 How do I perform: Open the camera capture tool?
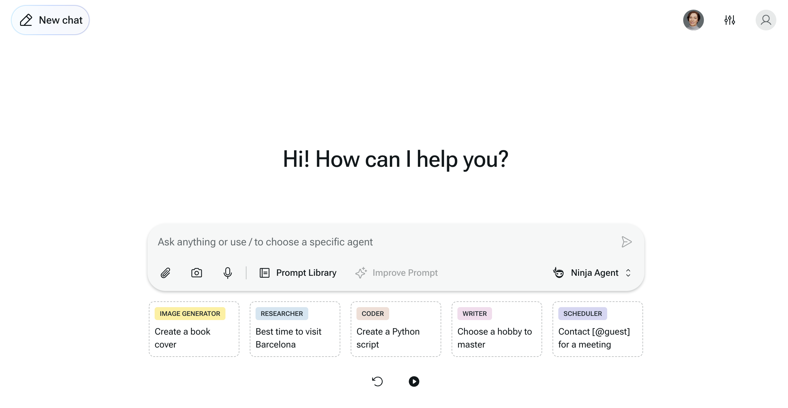[x=197, y=273]
